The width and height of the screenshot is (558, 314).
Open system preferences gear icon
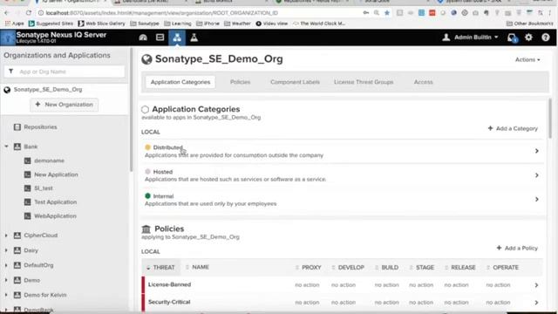[529, 37]
